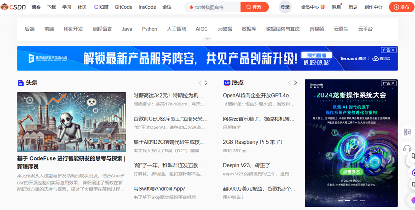Open the 博客 nav item

36,7
